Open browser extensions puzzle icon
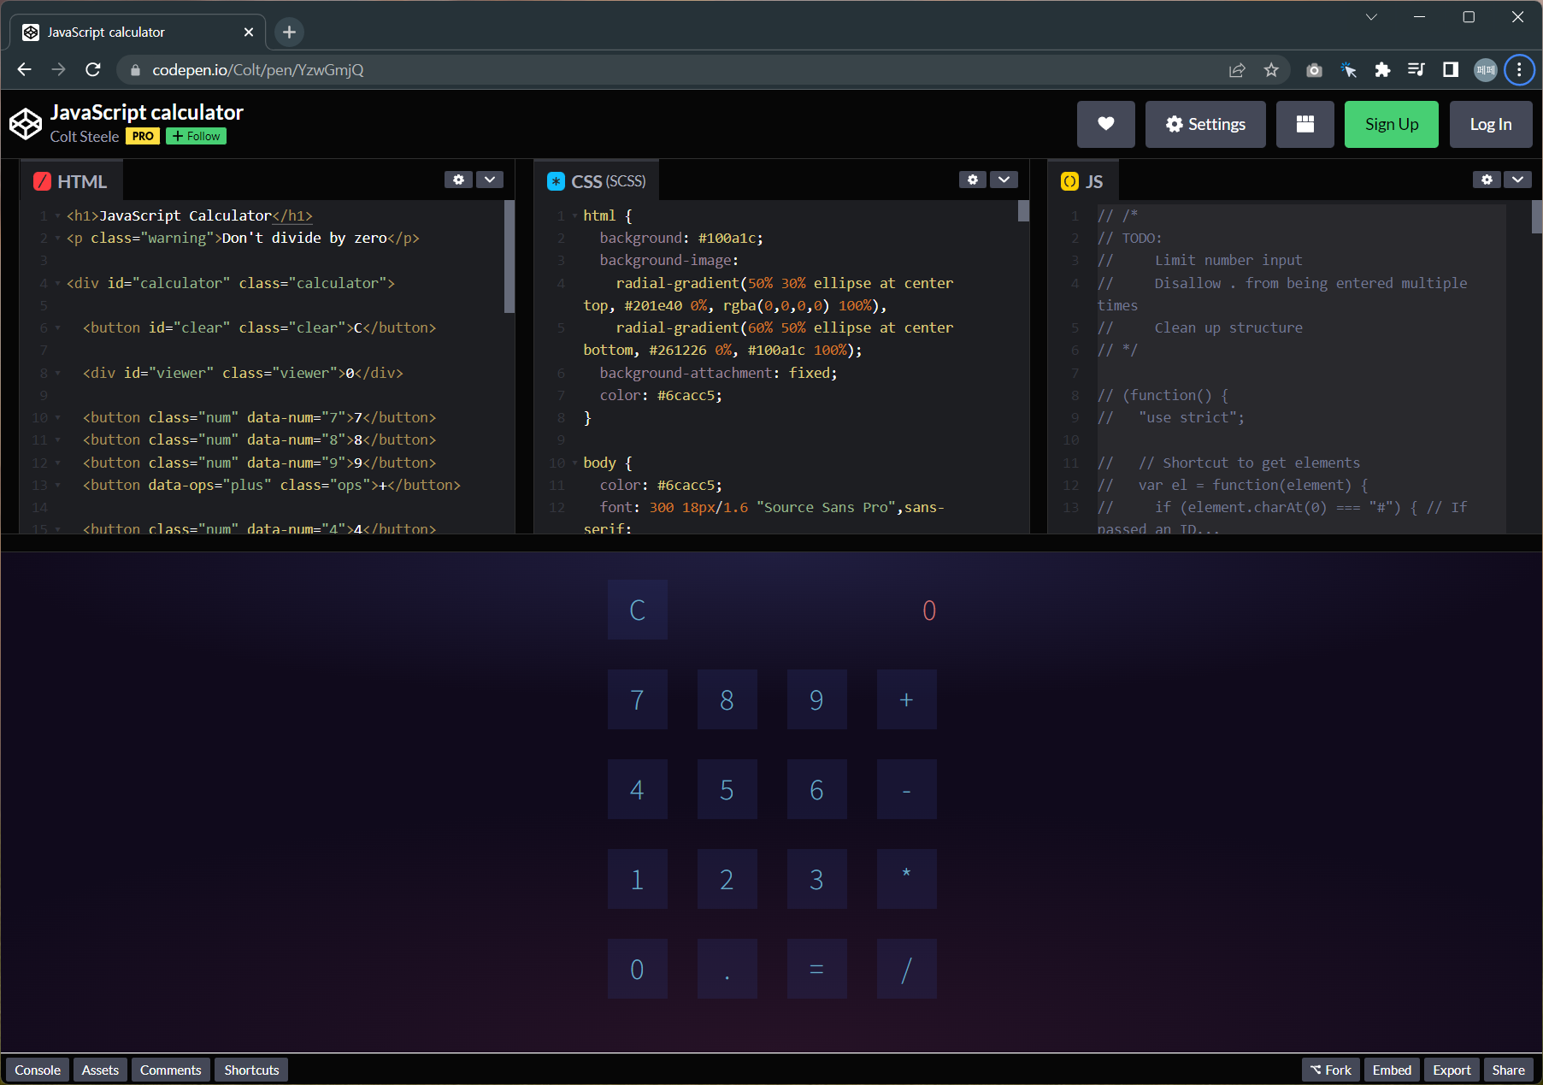The width and height of the screenshot is (1543, 1085). [1382, 70]
